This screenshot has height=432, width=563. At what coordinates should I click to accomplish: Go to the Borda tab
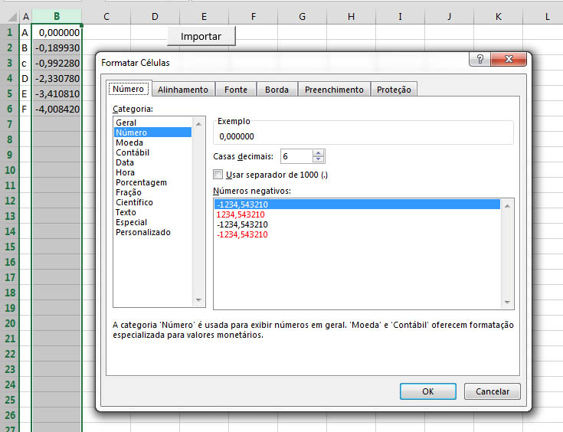[x=277, y=90]
